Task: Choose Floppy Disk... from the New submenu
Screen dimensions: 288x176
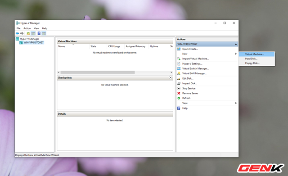Action: coord(256,63)
